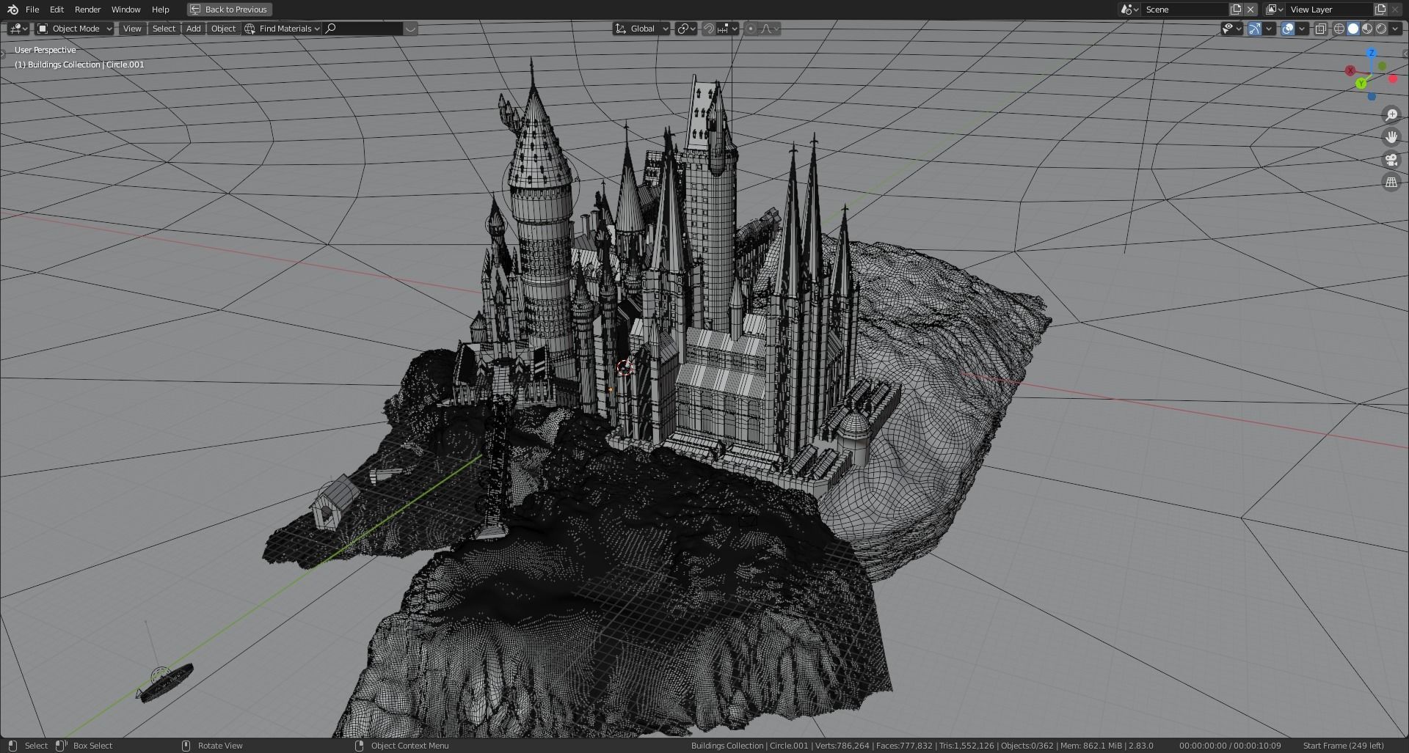Select the boat object in viewport
1409x753 pixels.
(167, 683)
